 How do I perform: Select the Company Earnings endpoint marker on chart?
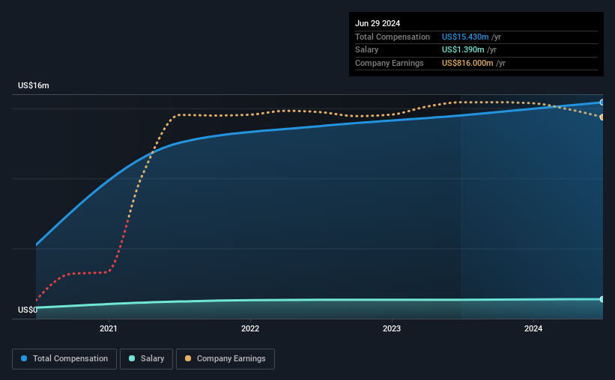pyautogui.click(x=602, y=117)
